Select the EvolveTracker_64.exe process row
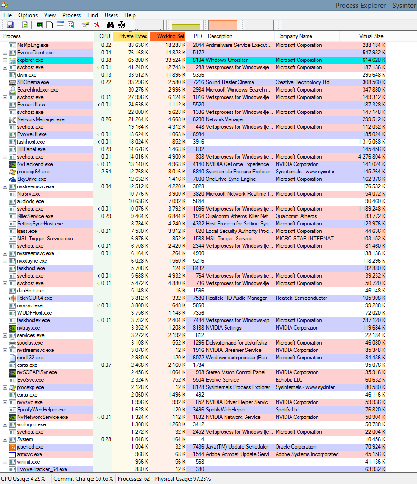Viewport: 417px width, 484px height. [193, 469]
